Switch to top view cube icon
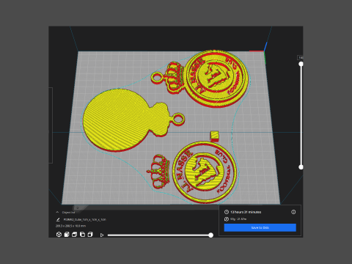The width and height of the screenshot is (352, 264). click(74, 235)
